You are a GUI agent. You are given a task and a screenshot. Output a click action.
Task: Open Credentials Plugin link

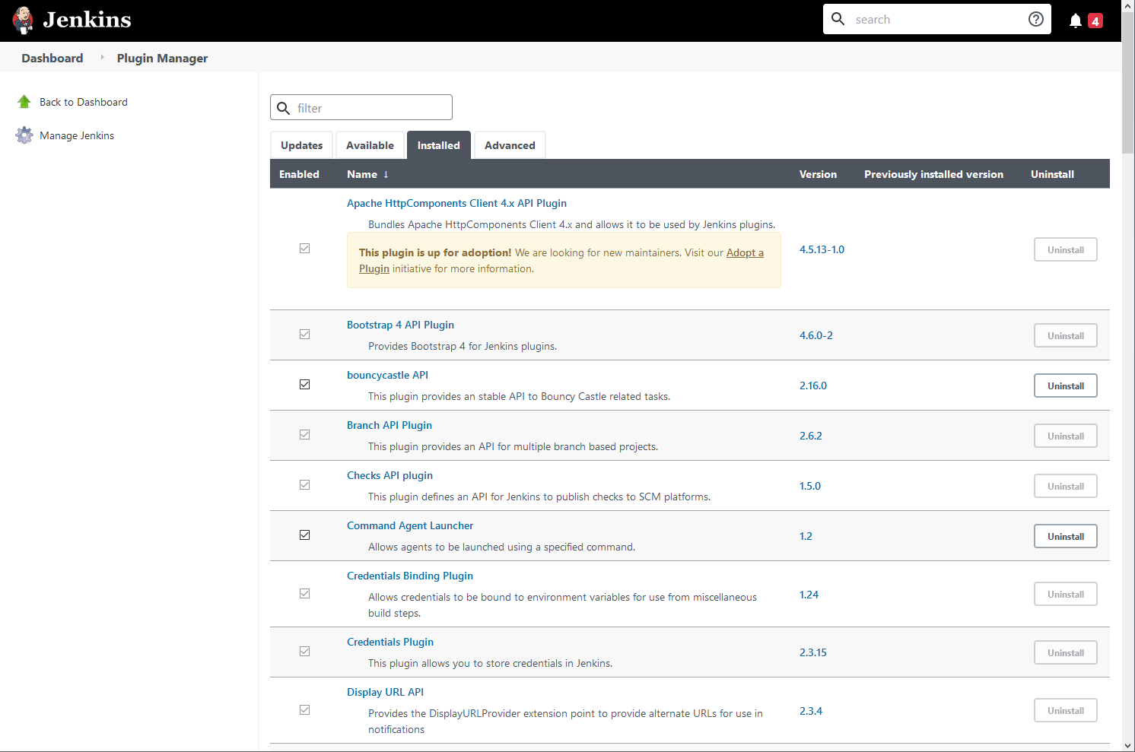pos(390,642)
